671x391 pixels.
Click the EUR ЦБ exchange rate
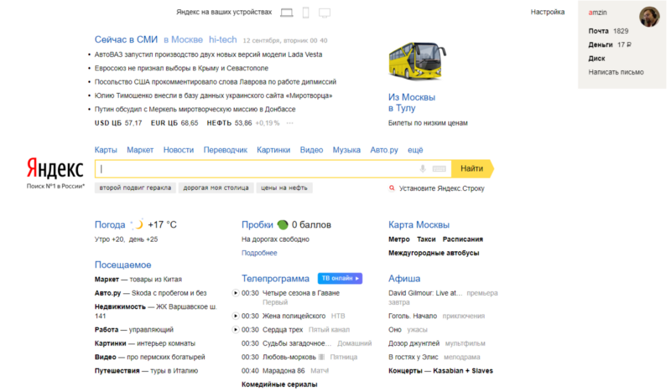coord(174,123)
